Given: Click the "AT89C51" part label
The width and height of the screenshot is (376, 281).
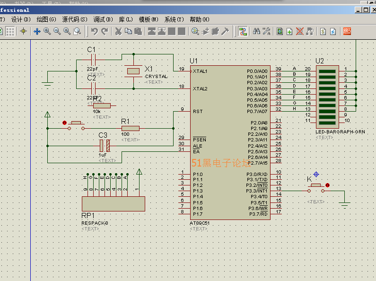Looking at the screenshot, I should pos(200,223).
